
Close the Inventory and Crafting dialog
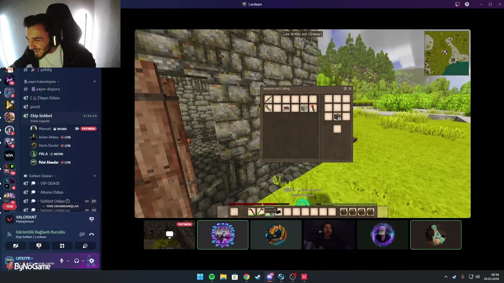click(x=350, y=89)
